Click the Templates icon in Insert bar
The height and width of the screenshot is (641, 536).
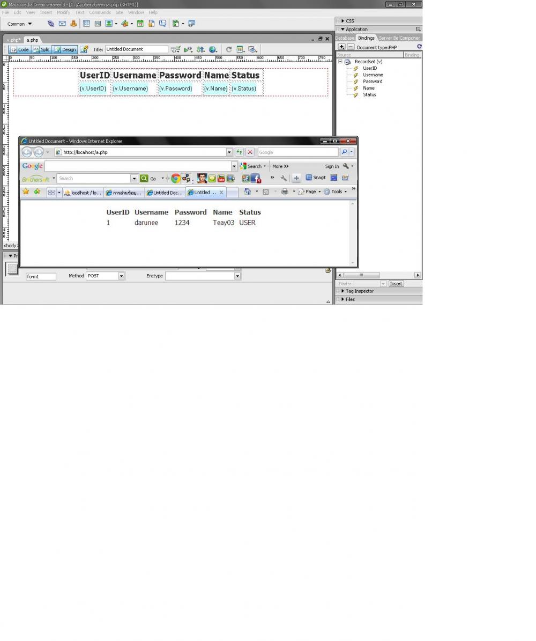pyautogui.click(x=176, y=24)
